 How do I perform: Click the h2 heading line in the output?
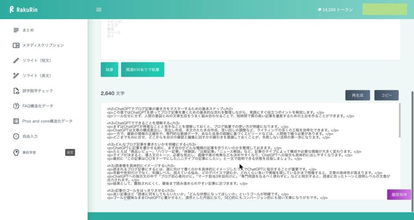pyautogui.click(x=170, y=109)
